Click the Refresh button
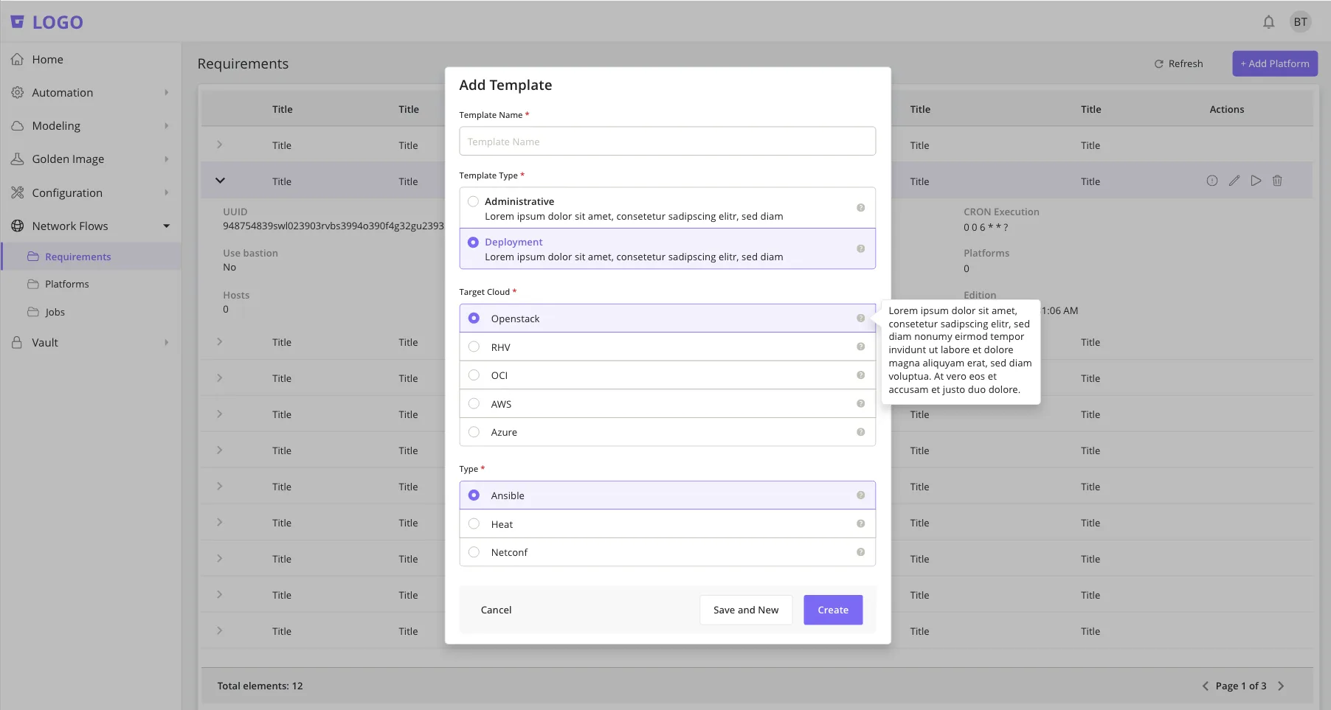The image size is (1331, 710). [1178, 64]
